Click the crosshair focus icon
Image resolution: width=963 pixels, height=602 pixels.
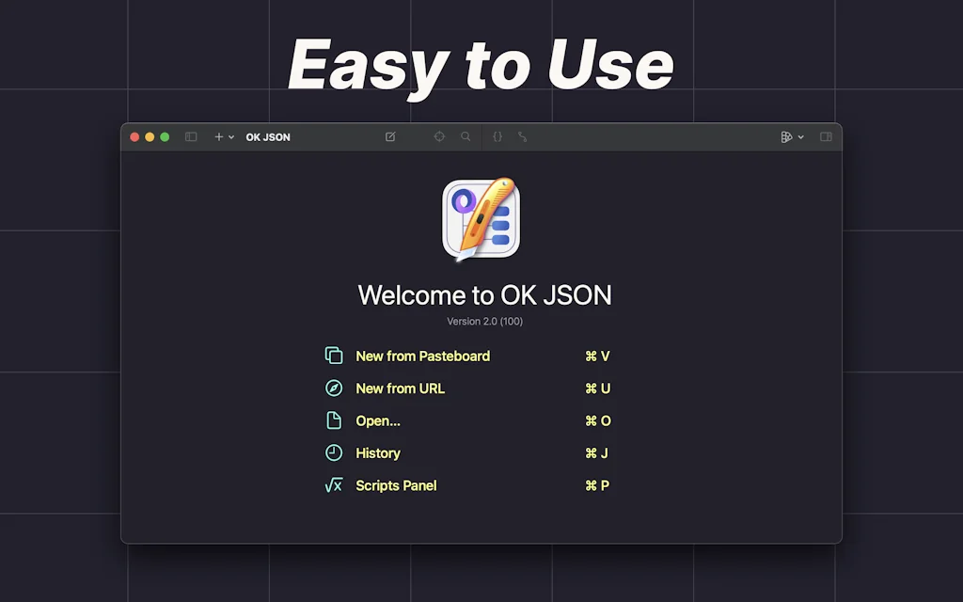pyautogui.click(x=438, y=136)
